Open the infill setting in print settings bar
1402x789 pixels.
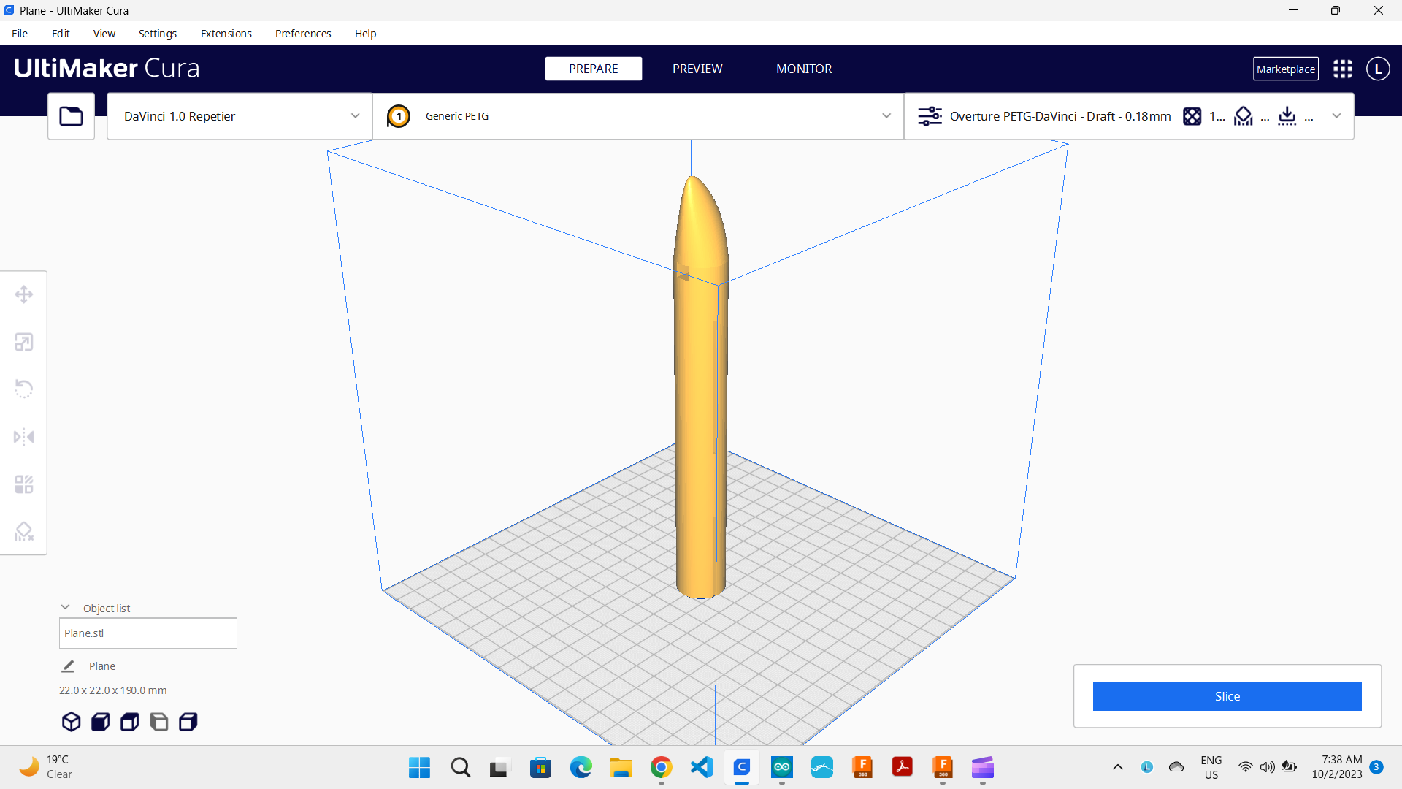click(1192, 116)
